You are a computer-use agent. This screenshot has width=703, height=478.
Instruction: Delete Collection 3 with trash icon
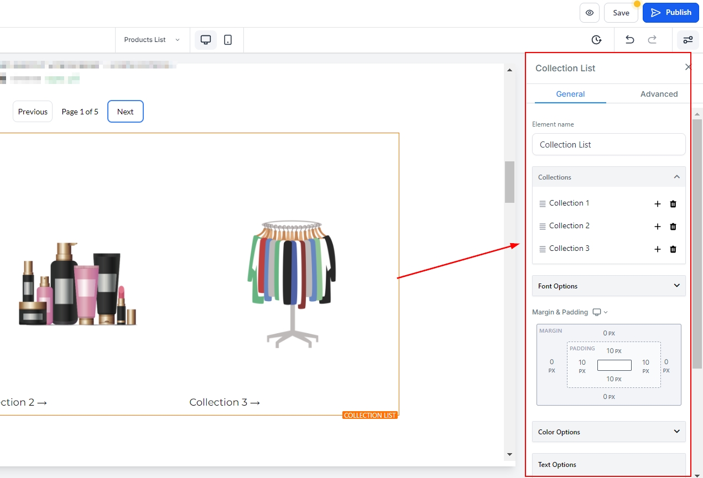tap(673, 249)
